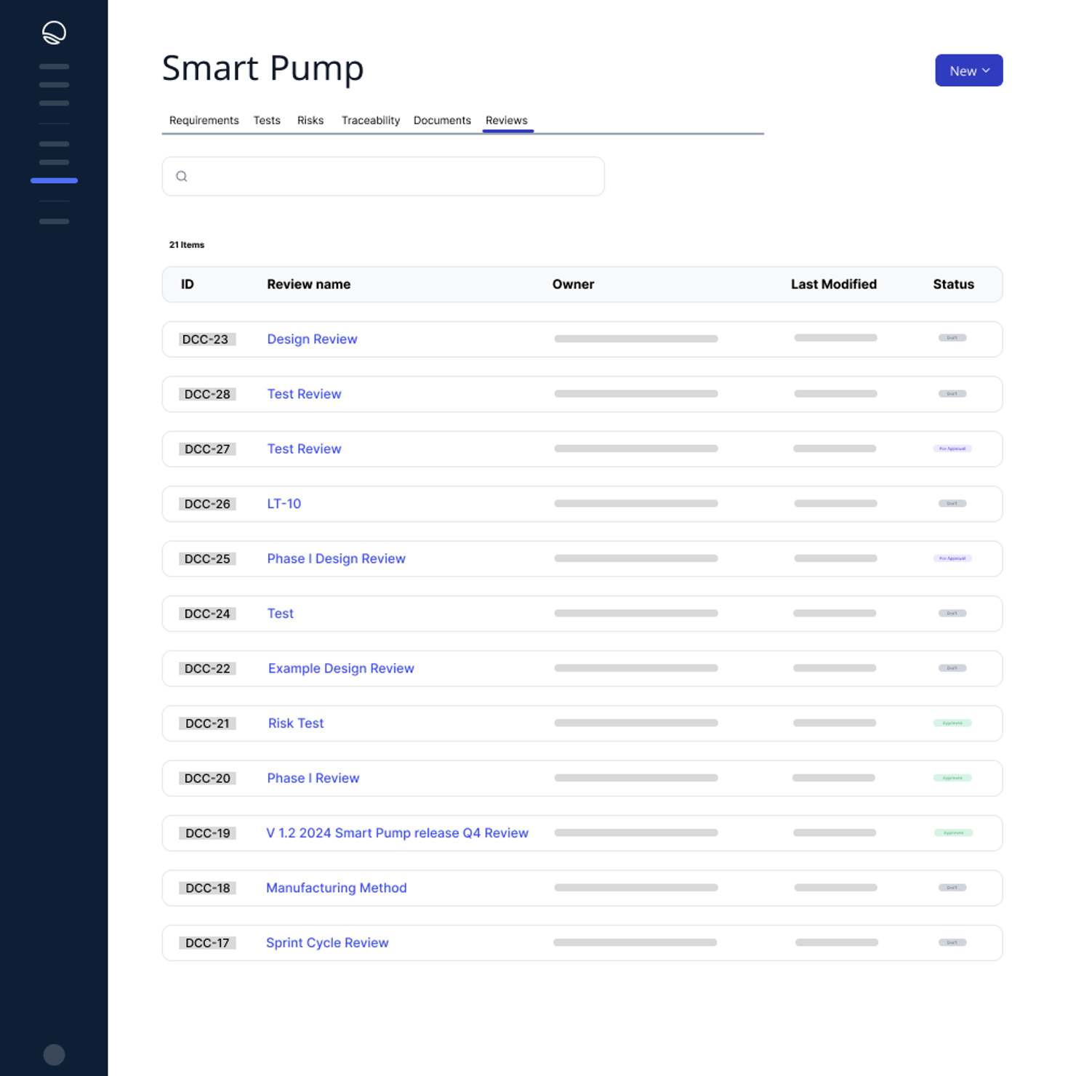Click the DCC-23 ID cell

pyautogui.click(x=207, y=340)
